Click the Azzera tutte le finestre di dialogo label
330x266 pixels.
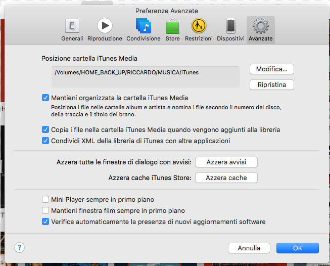pyautogui.click(x=124, y=162)
